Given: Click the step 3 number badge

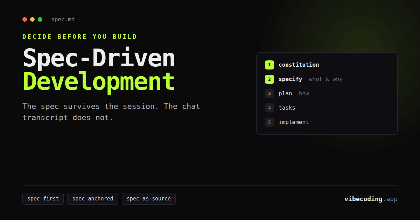Looking at the screenshot, I should 269,94.
